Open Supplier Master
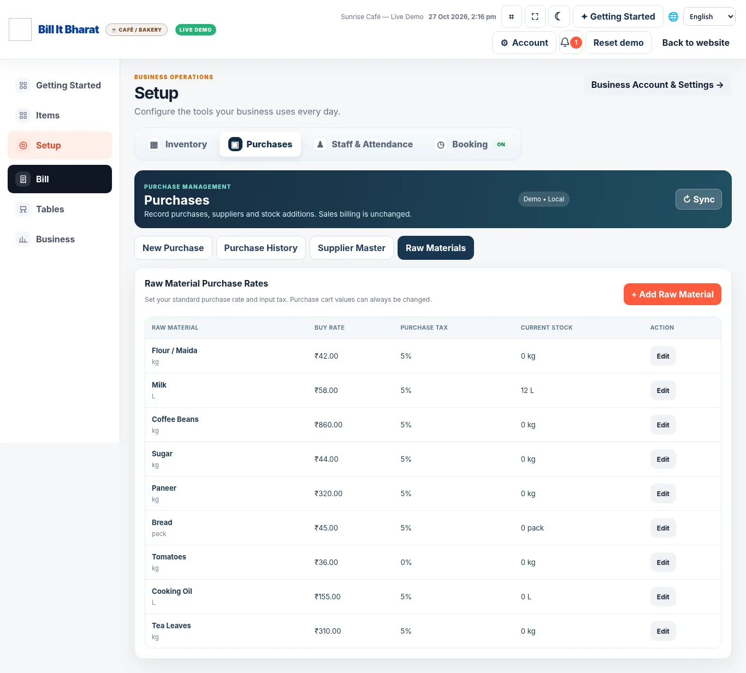 pos(352,248)
